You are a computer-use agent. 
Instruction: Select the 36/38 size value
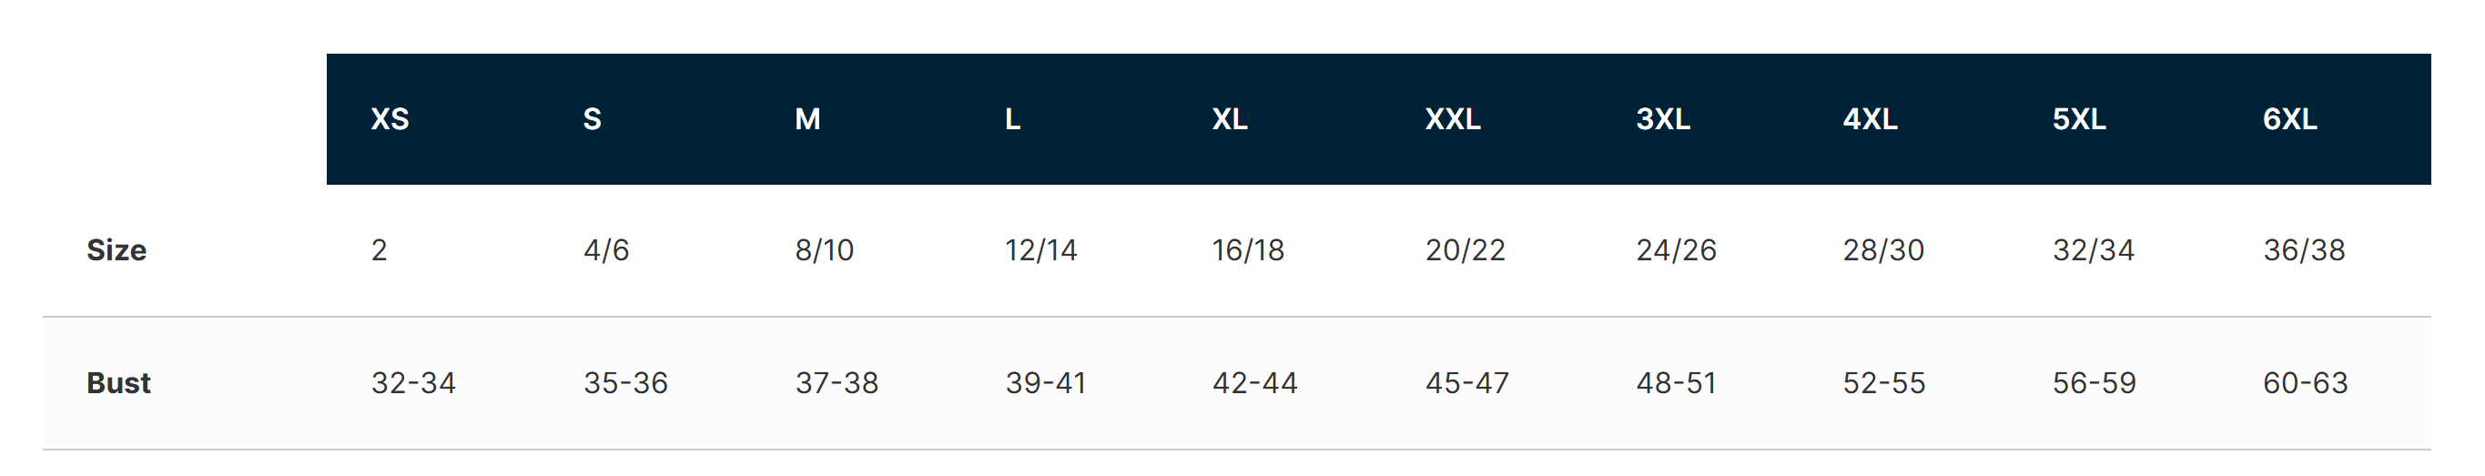point(2304,250)
